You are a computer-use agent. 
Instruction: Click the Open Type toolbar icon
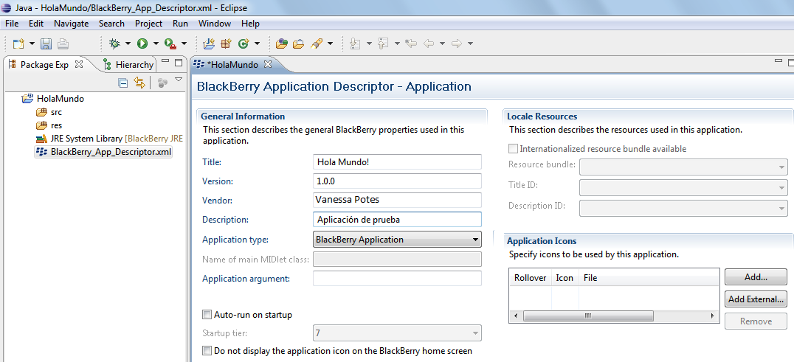tap(281, 44)
